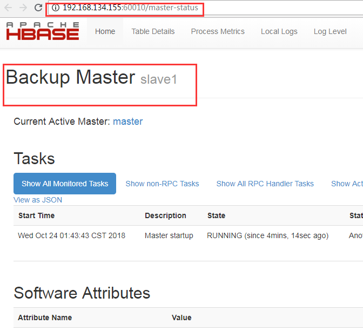This screenshot has width=363, height=331.
Task: Switch to Show non-RPC Tasks
Action: [162, 184]
